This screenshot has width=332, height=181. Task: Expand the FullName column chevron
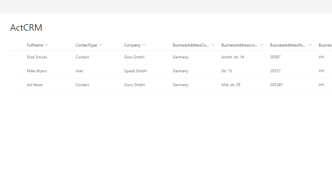[47, 45]
